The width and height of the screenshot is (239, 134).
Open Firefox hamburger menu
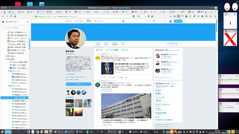click(215, 16)
